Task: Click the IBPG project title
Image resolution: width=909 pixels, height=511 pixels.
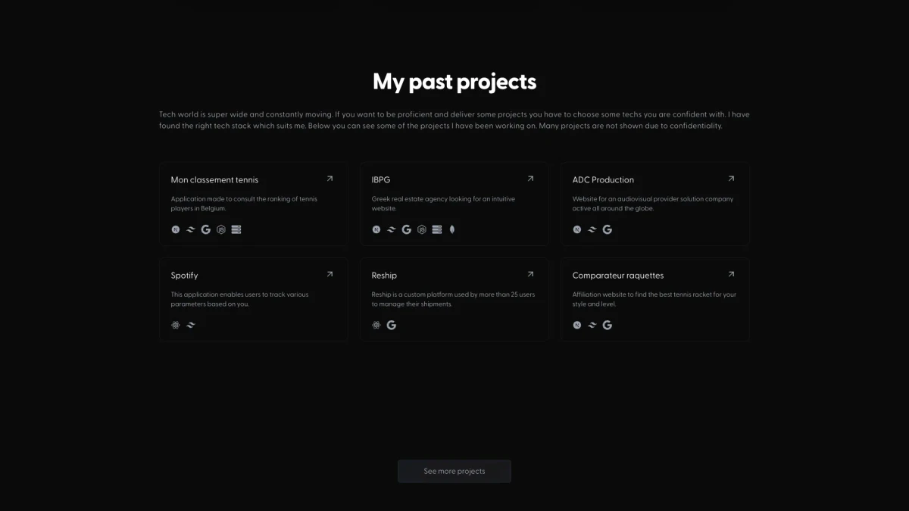Action: (381, 180)
